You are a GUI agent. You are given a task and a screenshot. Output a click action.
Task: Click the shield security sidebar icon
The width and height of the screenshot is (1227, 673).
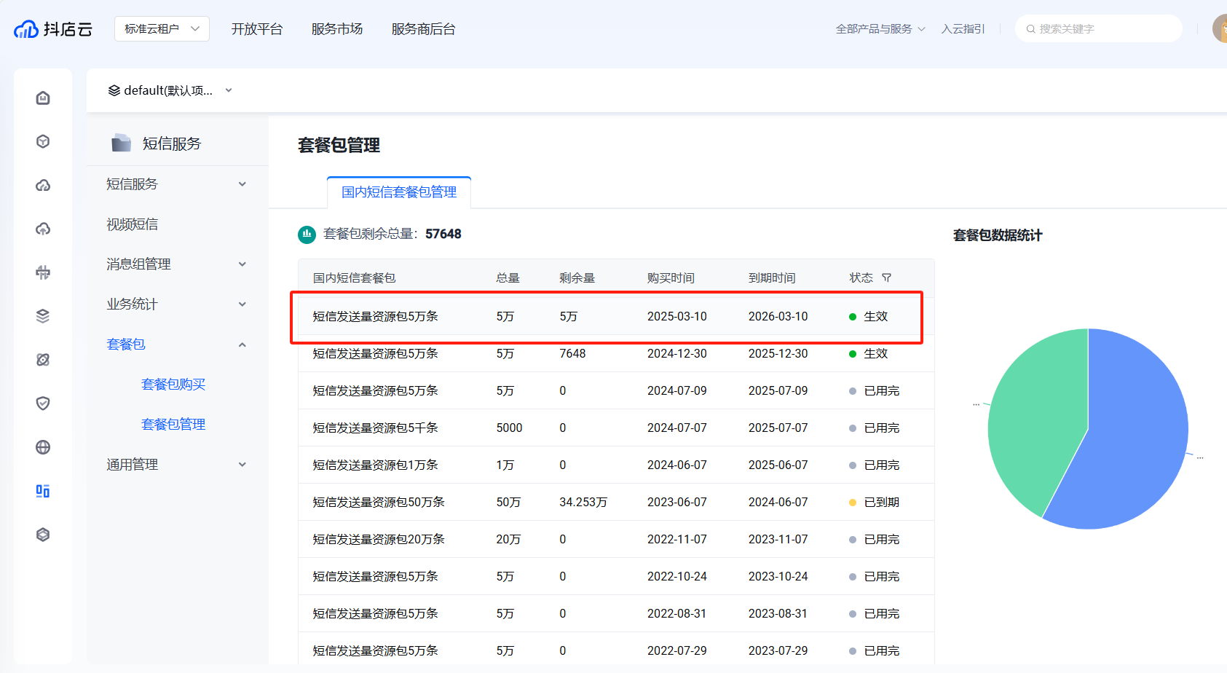(x=43, y=404)
